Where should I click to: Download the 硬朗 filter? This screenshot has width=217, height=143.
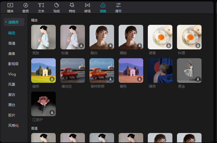[x=140, y=45]
